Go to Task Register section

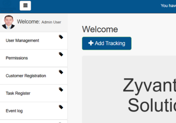(34, 93)
